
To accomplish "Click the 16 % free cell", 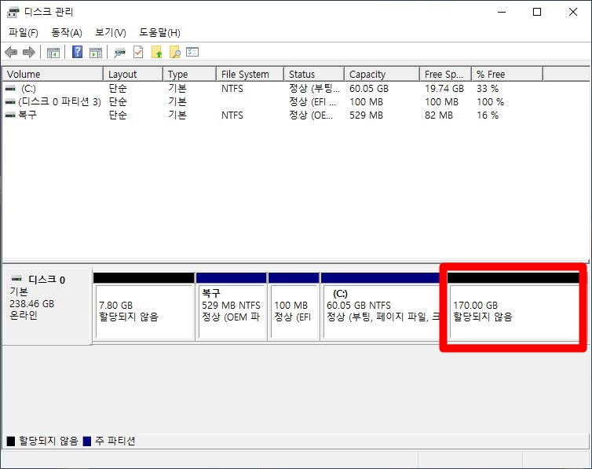I will (x=488, y=115).
